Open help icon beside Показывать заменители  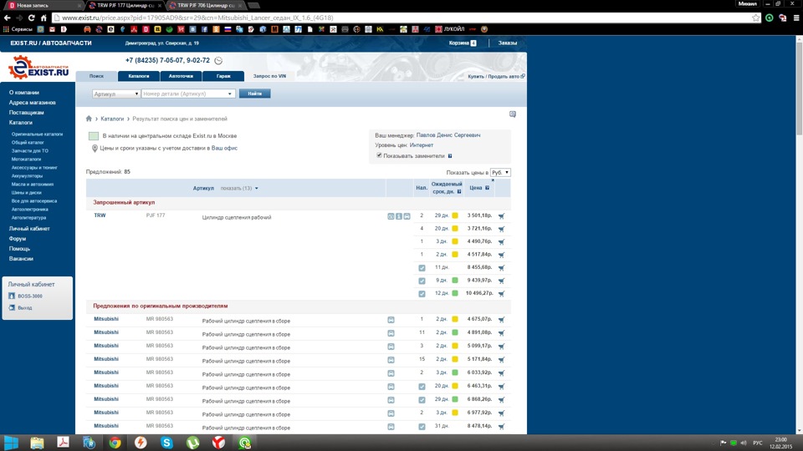click(x=450, y=156)
